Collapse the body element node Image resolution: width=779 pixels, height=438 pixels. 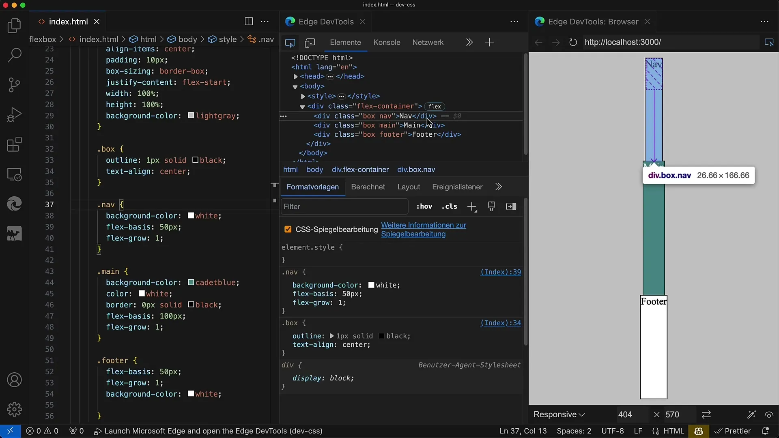295,87
